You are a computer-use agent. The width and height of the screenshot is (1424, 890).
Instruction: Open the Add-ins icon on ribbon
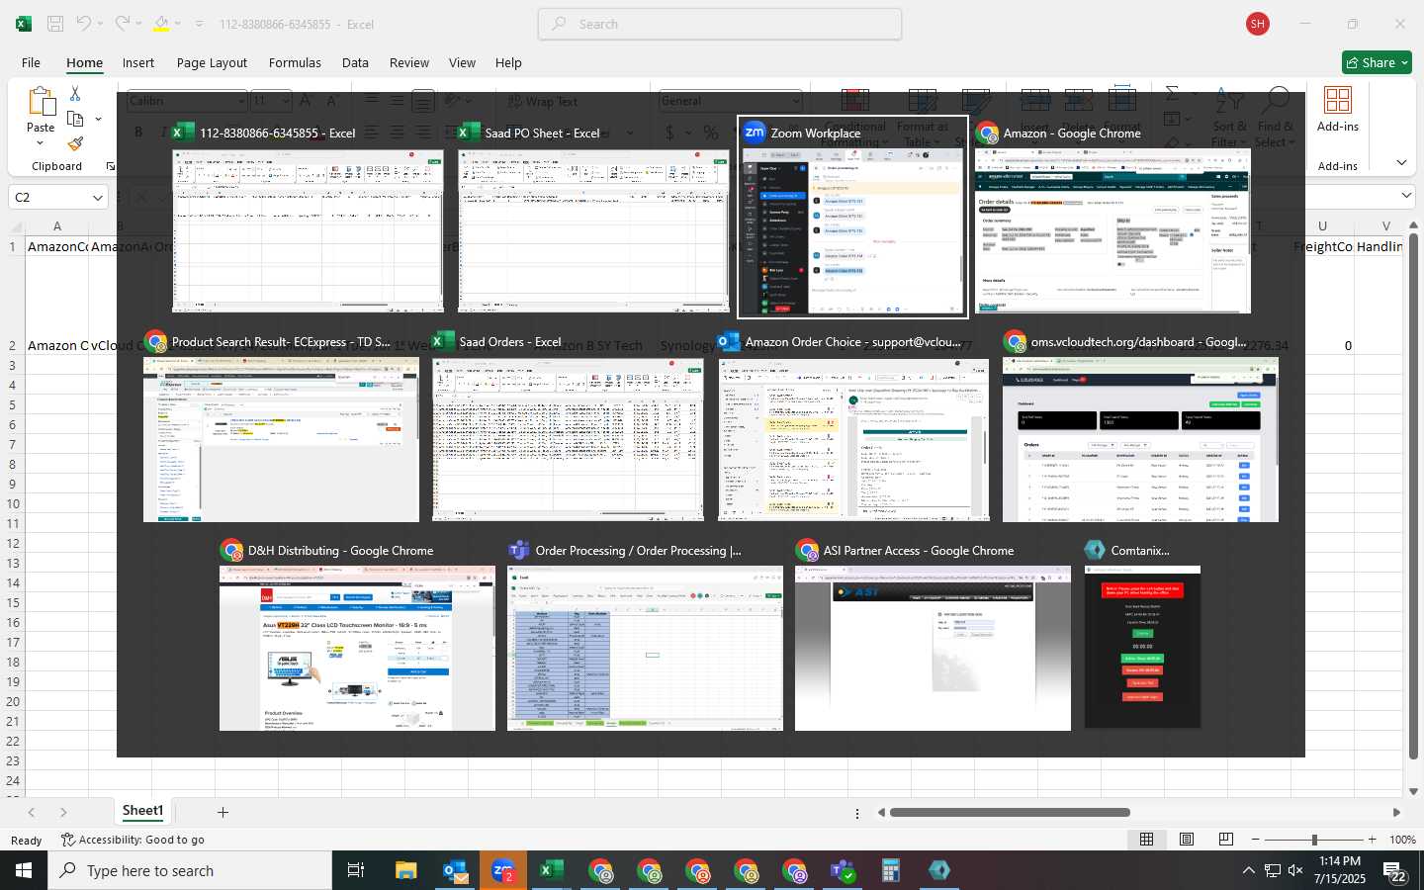click(1338, 100)
